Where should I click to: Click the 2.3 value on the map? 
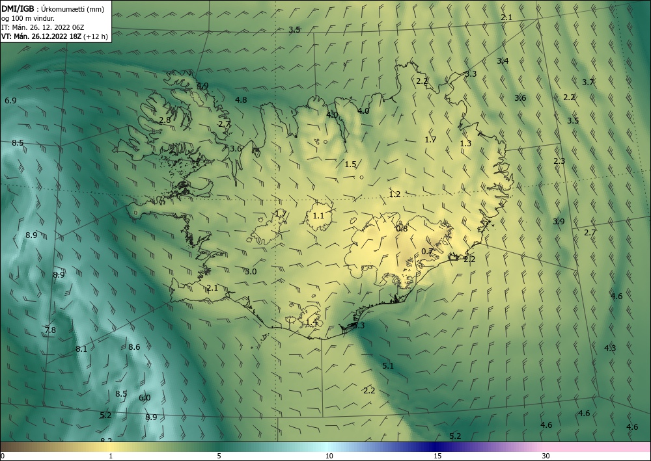click(559, 161)
